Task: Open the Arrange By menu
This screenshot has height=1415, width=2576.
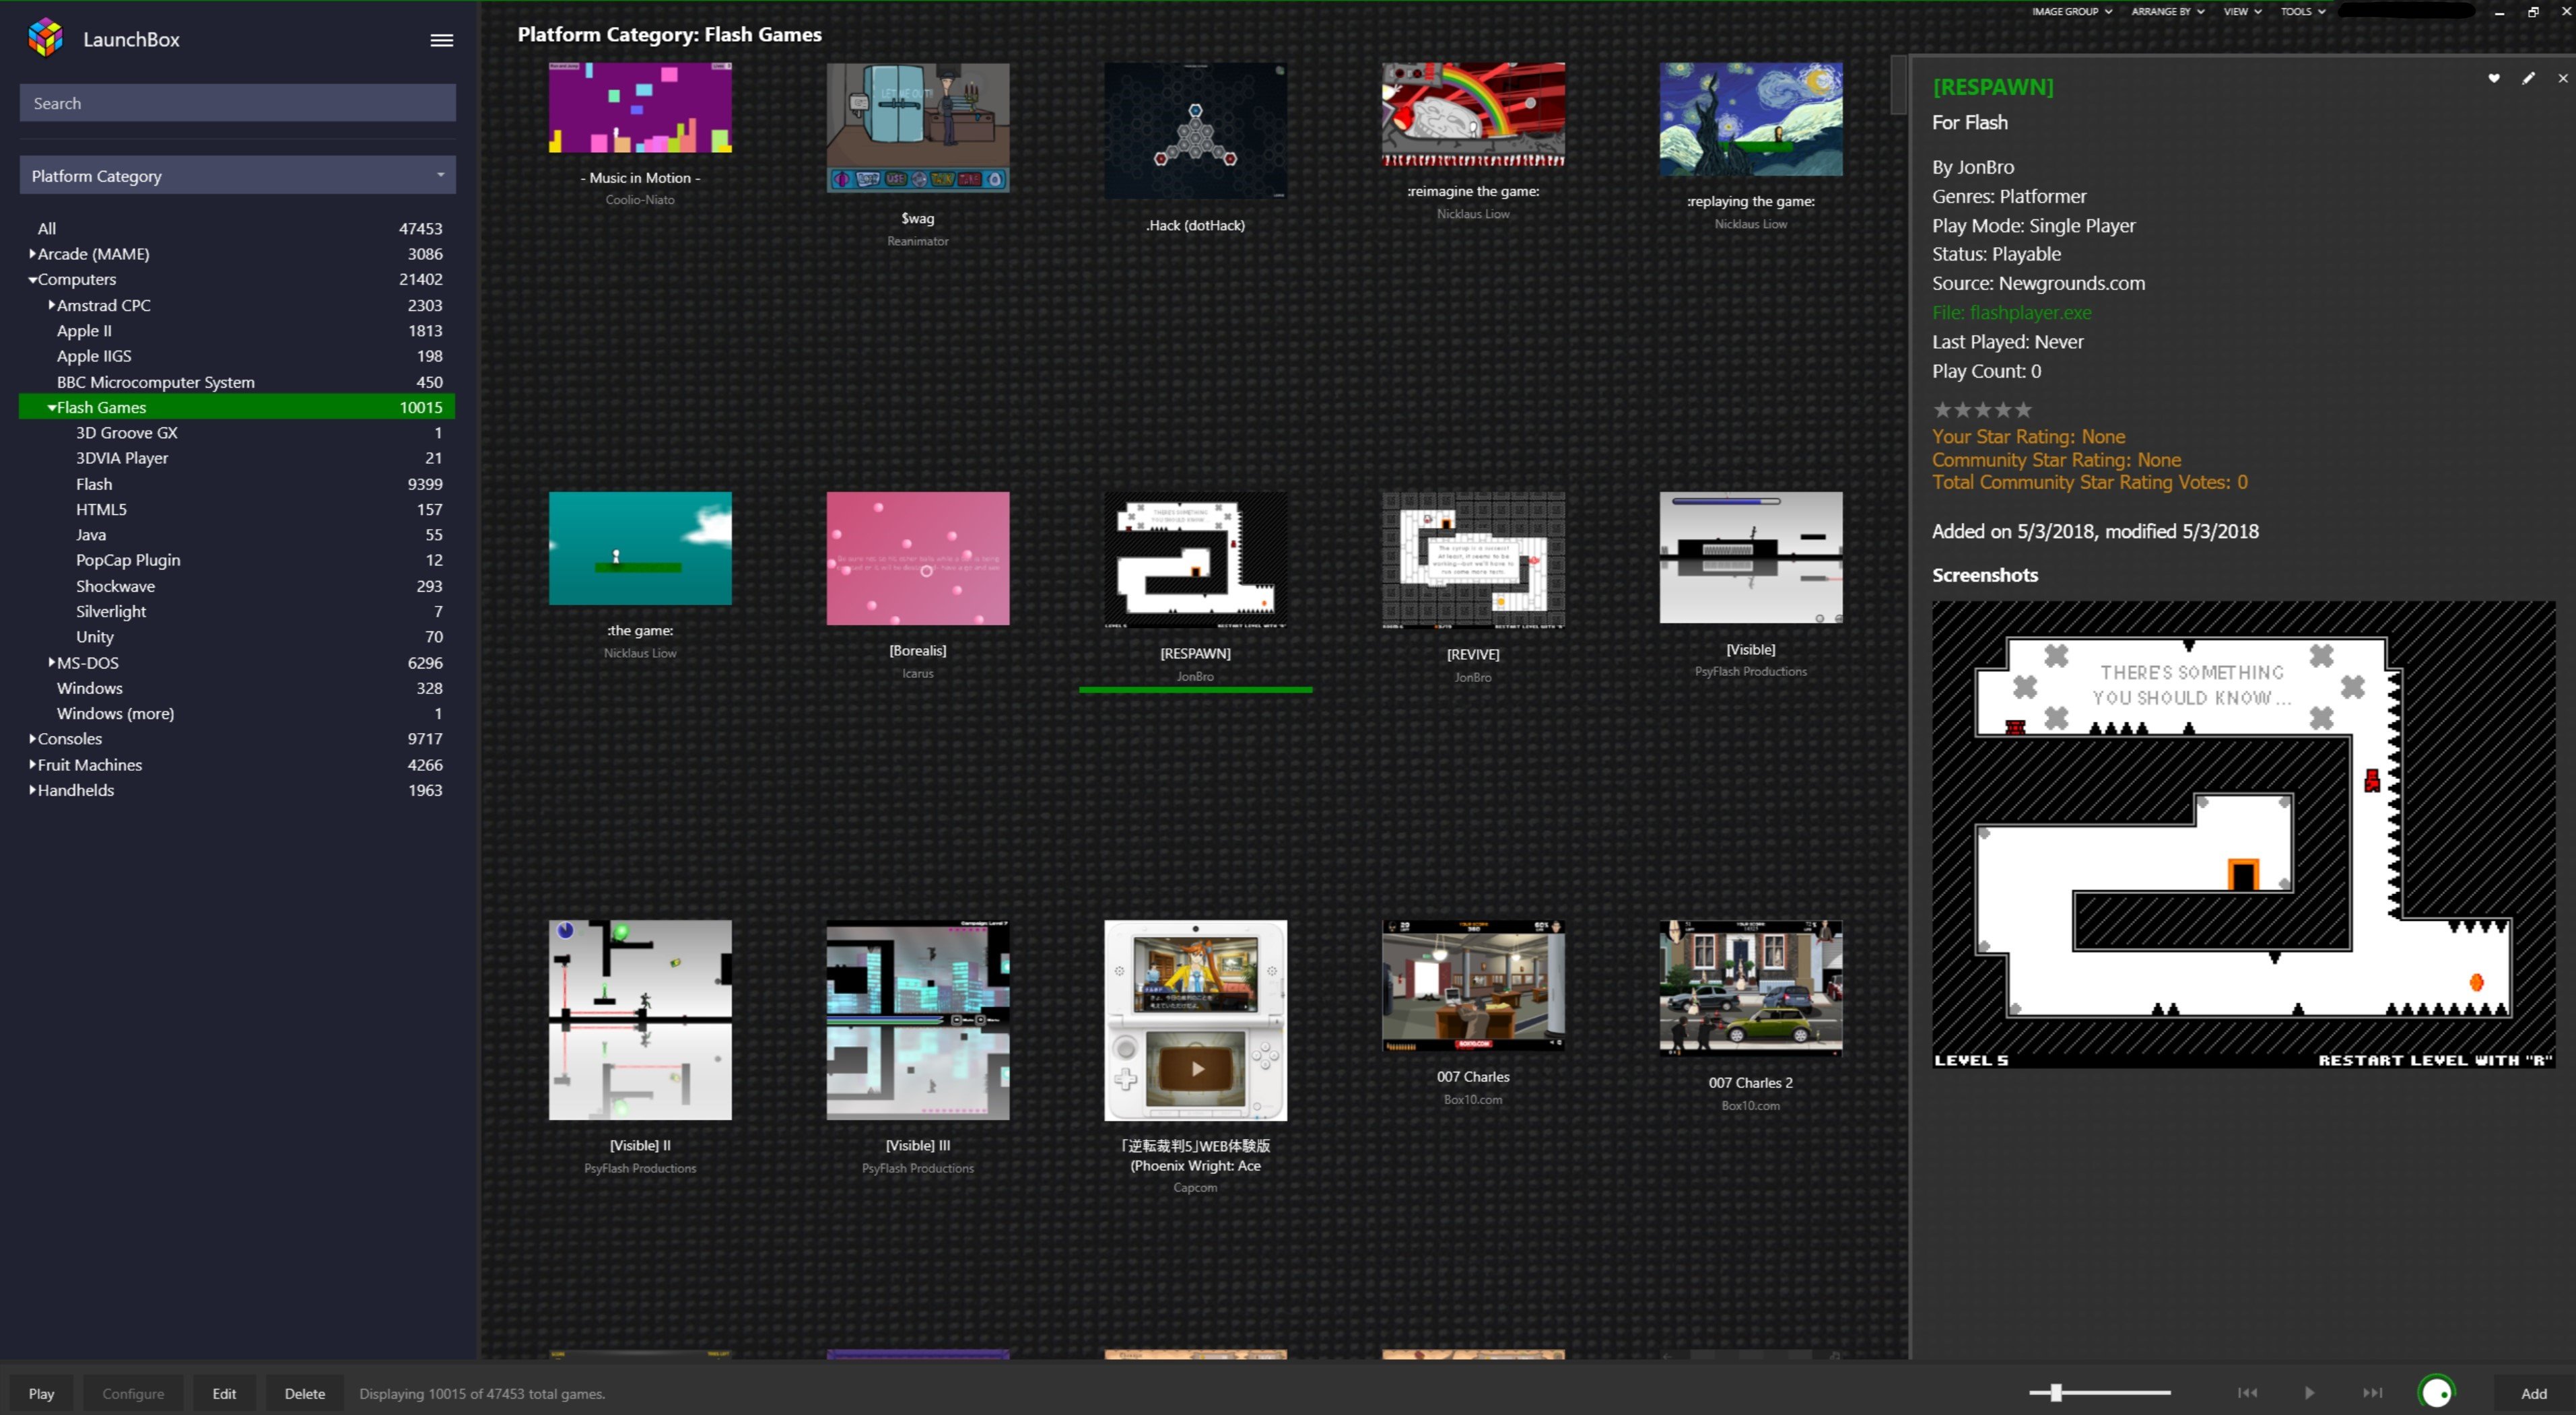Action: pos(2167,12)
